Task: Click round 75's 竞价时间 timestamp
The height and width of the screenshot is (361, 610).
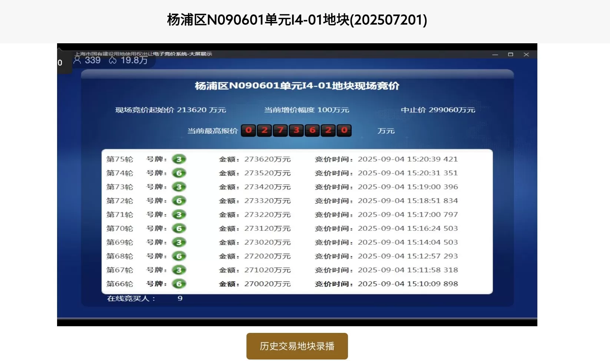Action: click(408, 159)
